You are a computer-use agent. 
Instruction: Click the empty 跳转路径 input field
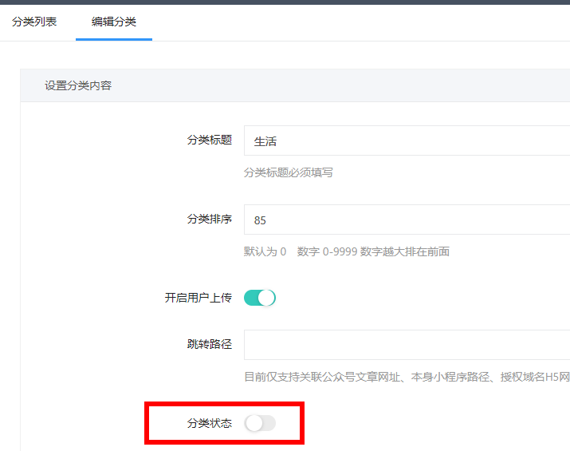(x=407, y=345)
